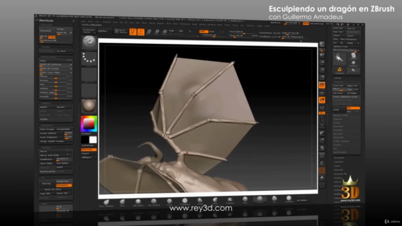Click Higher Res in Geometry
The width and height of the screenshot is (402, 226).
(x=353, y=86)
